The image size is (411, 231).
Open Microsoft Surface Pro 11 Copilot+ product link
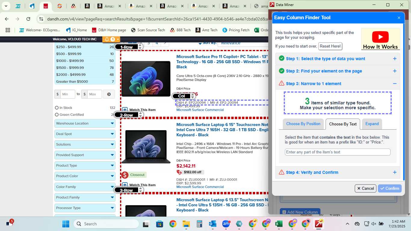(x=222, y=62)
